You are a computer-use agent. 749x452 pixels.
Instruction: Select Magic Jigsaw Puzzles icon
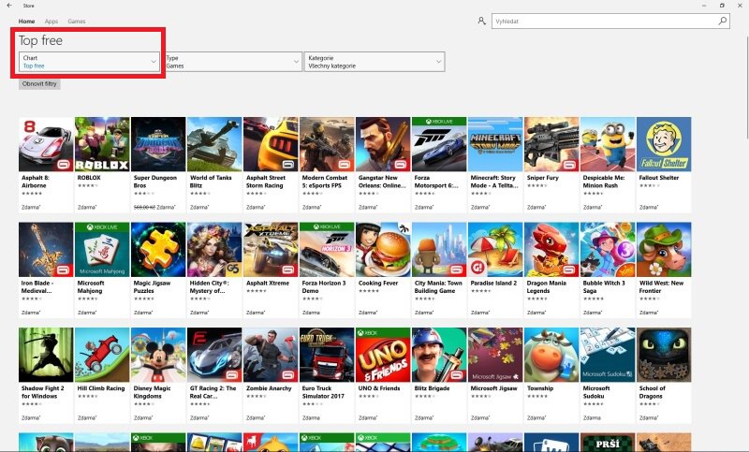click(x=158, y=249)
